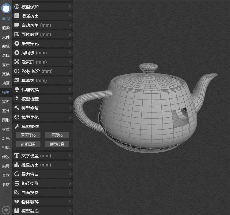
Task: Click the 代理转换 tree icon
Action: click(x=17, y=89)
